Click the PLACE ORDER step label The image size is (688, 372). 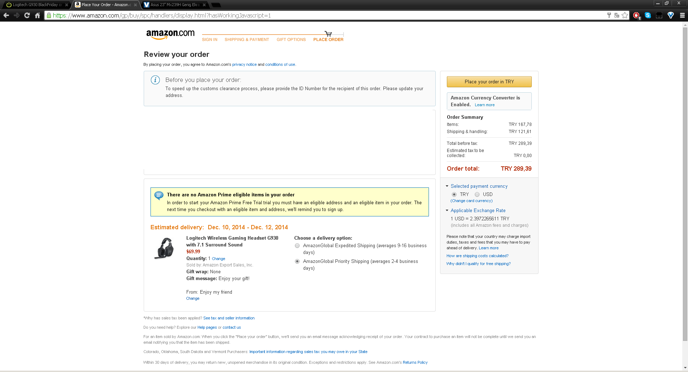[x=328, y=40]
